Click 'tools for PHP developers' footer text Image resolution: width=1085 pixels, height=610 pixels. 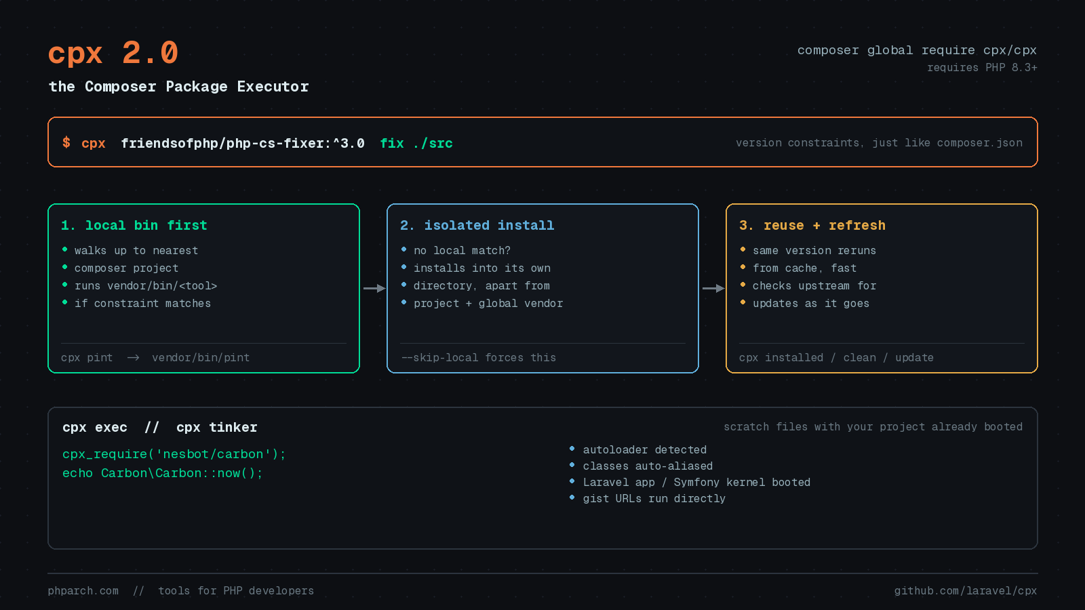click(236, 591)
